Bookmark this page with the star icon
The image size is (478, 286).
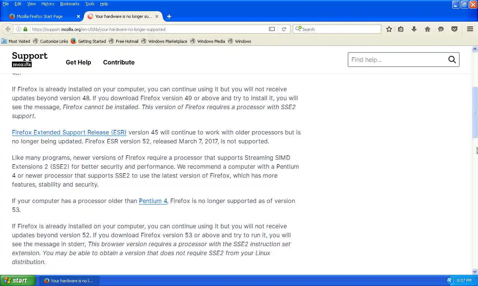[389, 29]
